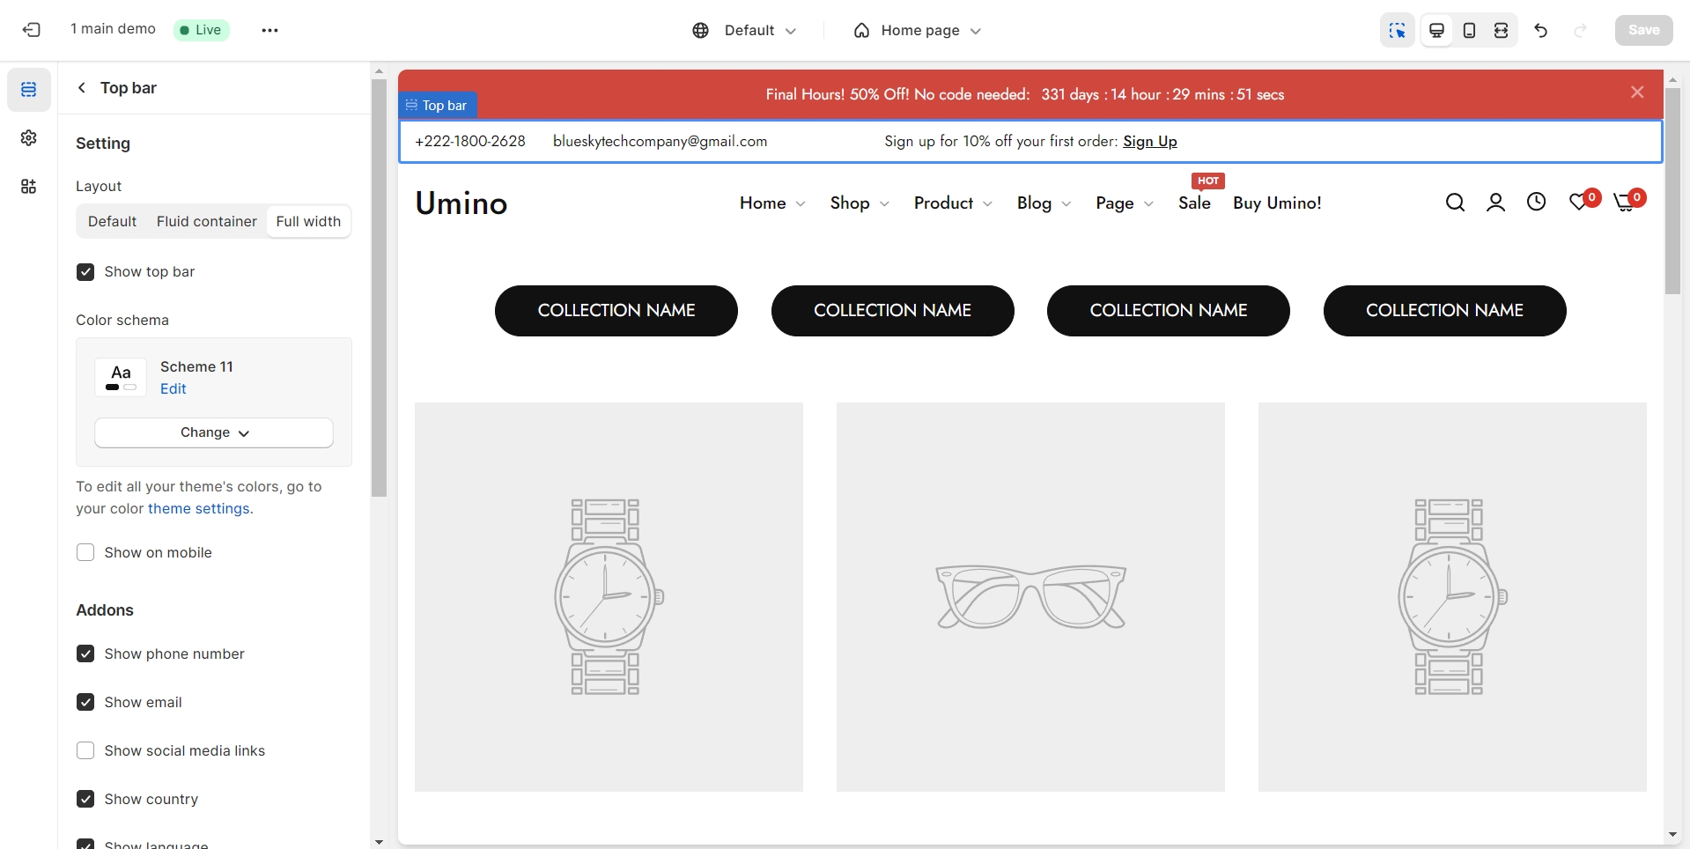Screen dimensions: 1690x849
Task: Open the three-dots theme actions menu
Action: click(269, 30)
